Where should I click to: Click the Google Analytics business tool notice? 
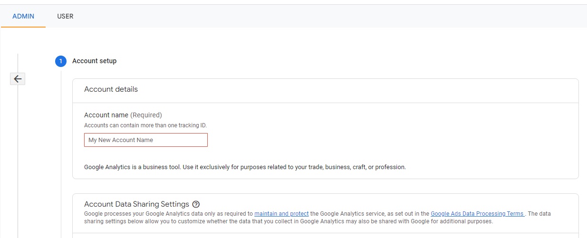point(245,167)
